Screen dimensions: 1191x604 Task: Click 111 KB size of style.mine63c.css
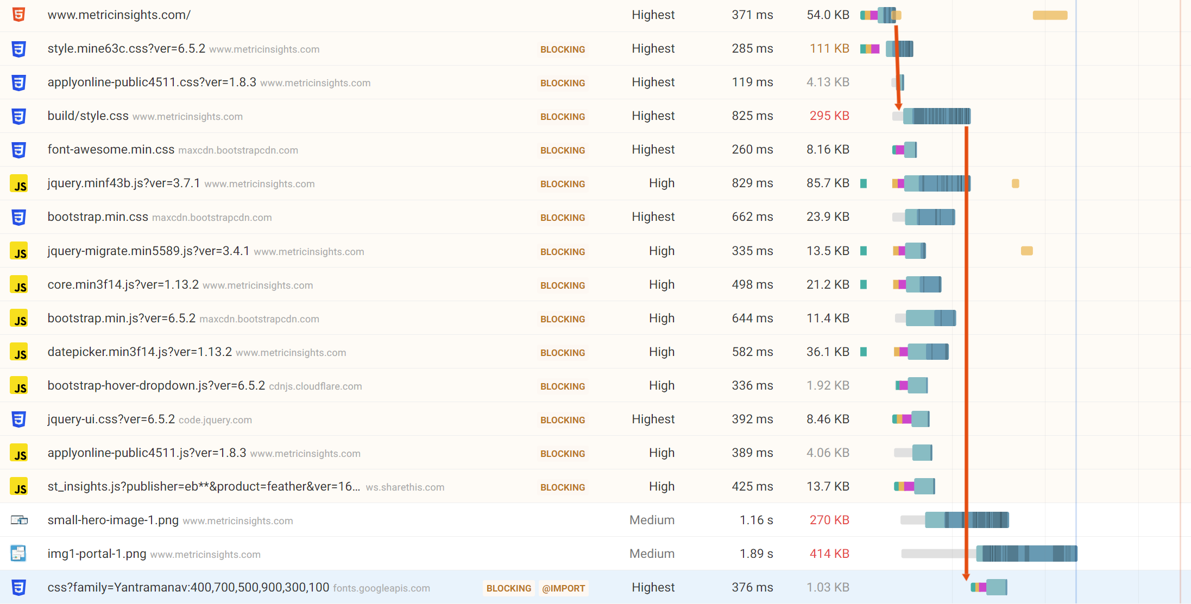click(x=829, y=48)
